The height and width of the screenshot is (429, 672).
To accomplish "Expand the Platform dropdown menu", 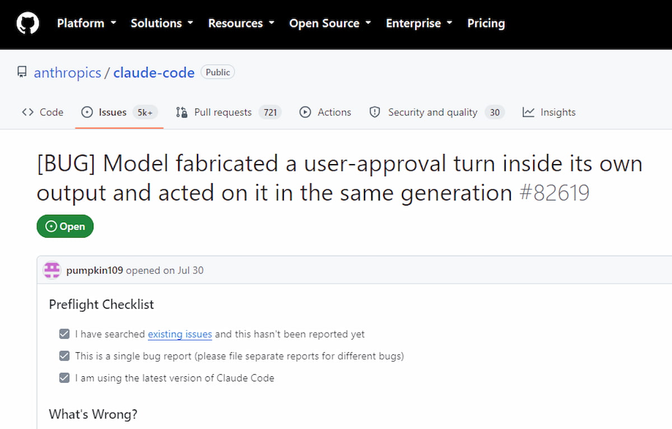I will [x=86, y=24].
